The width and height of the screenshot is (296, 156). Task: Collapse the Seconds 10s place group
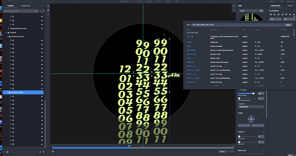[x=8, y=36]
